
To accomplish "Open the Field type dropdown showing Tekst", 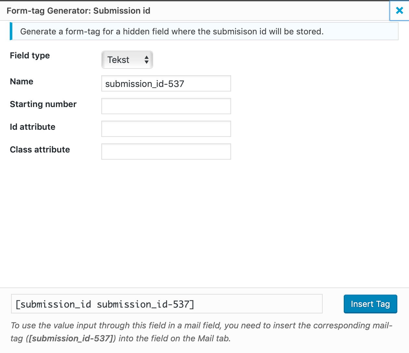I will (x=127, y=60).
